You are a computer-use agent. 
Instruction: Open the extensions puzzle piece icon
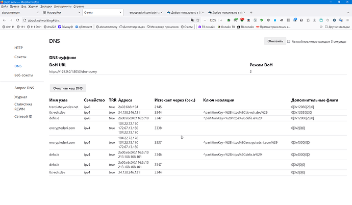(308, 20)
